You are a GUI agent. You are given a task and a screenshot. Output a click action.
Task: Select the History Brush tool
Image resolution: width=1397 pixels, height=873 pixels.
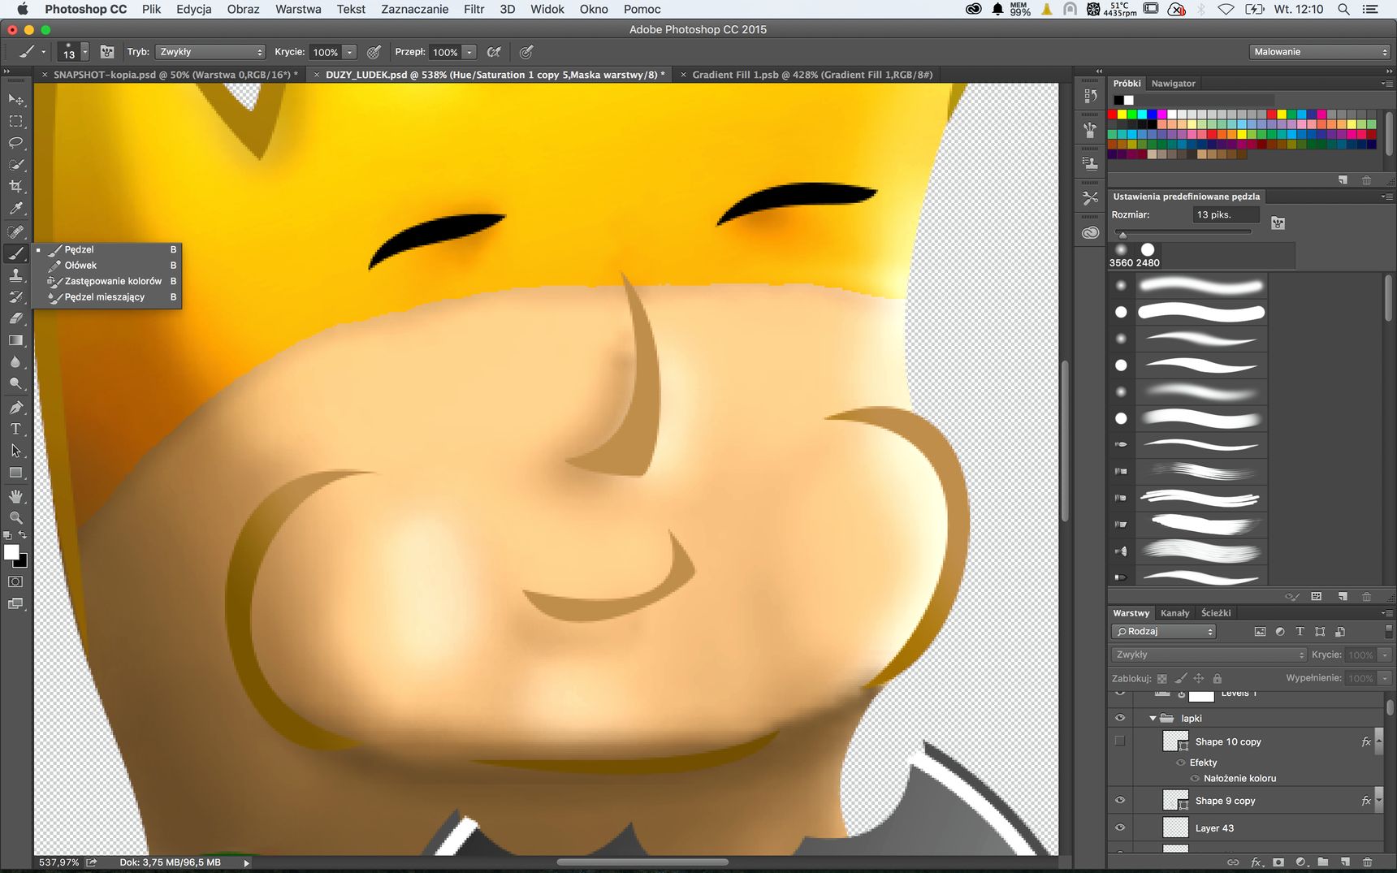click(x=16, y=297)
